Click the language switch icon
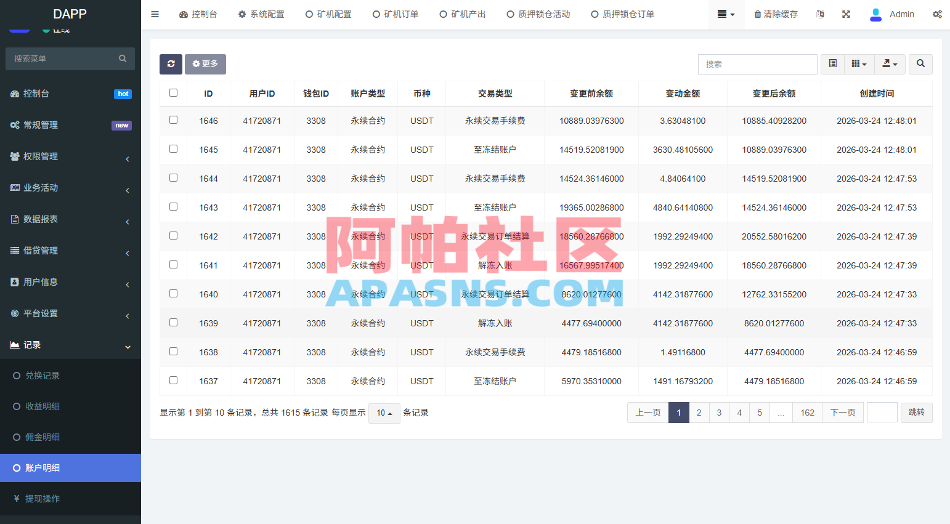The height and width of the screenshot is (524, 950). click(x=820, y=14)
